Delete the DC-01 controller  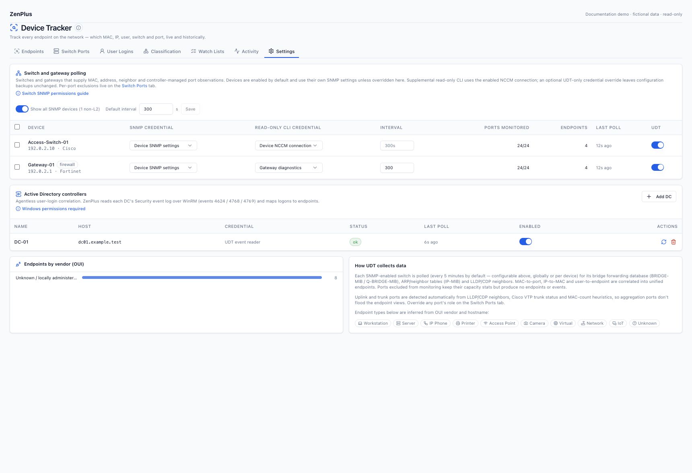coord(673,242)
